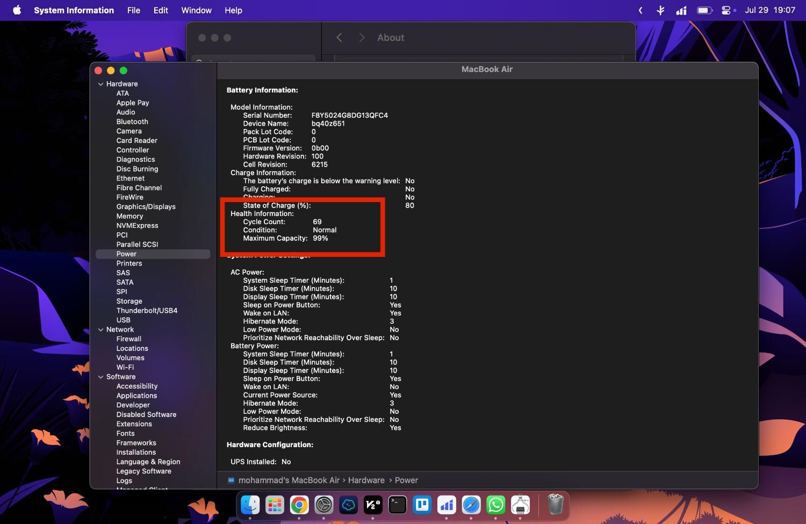Select Applications in the sidebar

(136, 396)
